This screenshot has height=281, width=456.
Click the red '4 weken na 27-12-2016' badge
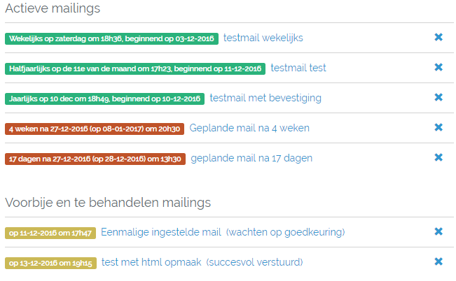click(95, 129)
